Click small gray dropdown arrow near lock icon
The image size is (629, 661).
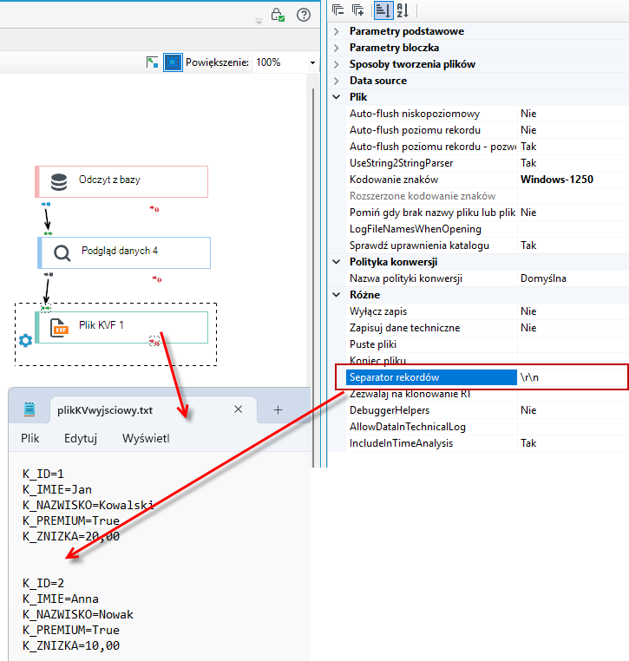pyautogui.click(x=259, y=22)
